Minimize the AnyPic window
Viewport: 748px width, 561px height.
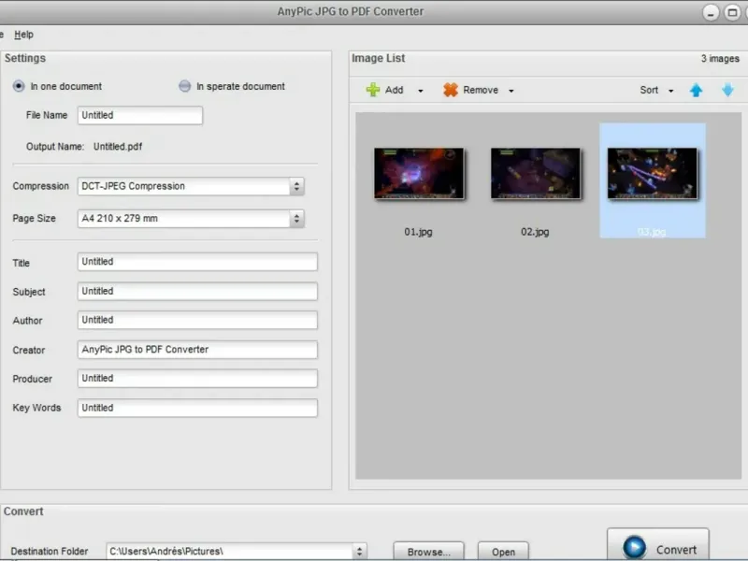coord(711,12)
